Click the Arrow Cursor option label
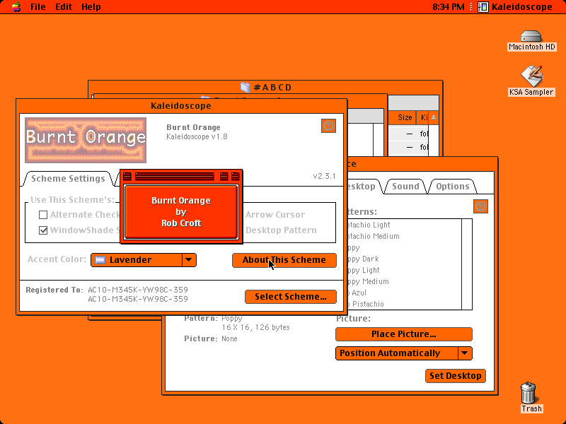The width and height of the screenshot is (566, 424). [275, 215]
